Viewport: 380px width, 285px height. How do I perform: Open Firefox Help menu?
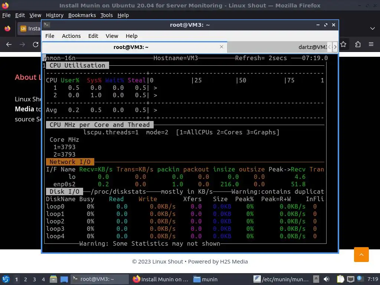123,15
